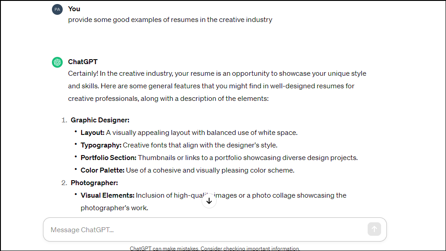
Task: Click the line starting 'and skills. Here are some general'
Action: pos(211,86)
